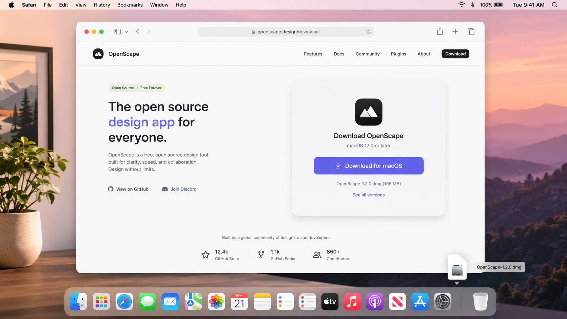Open Reminders from the Dock
The image size is (567, 319).
[285, 301]
